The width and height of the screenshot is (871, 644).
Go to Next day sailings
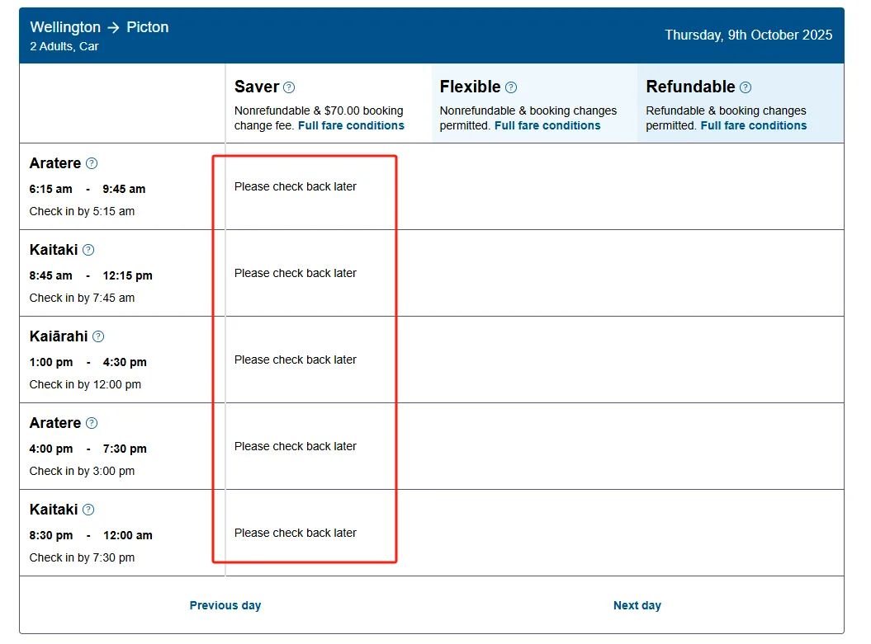coord(637,605)
